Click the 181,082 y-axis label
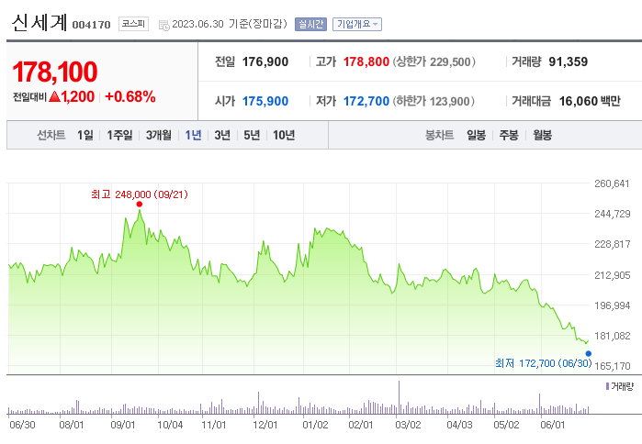Screen dimensions: 642x444 612,336
